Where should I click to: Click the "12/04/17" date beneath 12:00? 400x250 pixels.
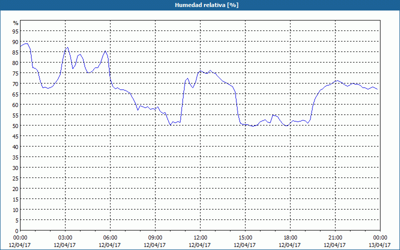tap(199, 245)
